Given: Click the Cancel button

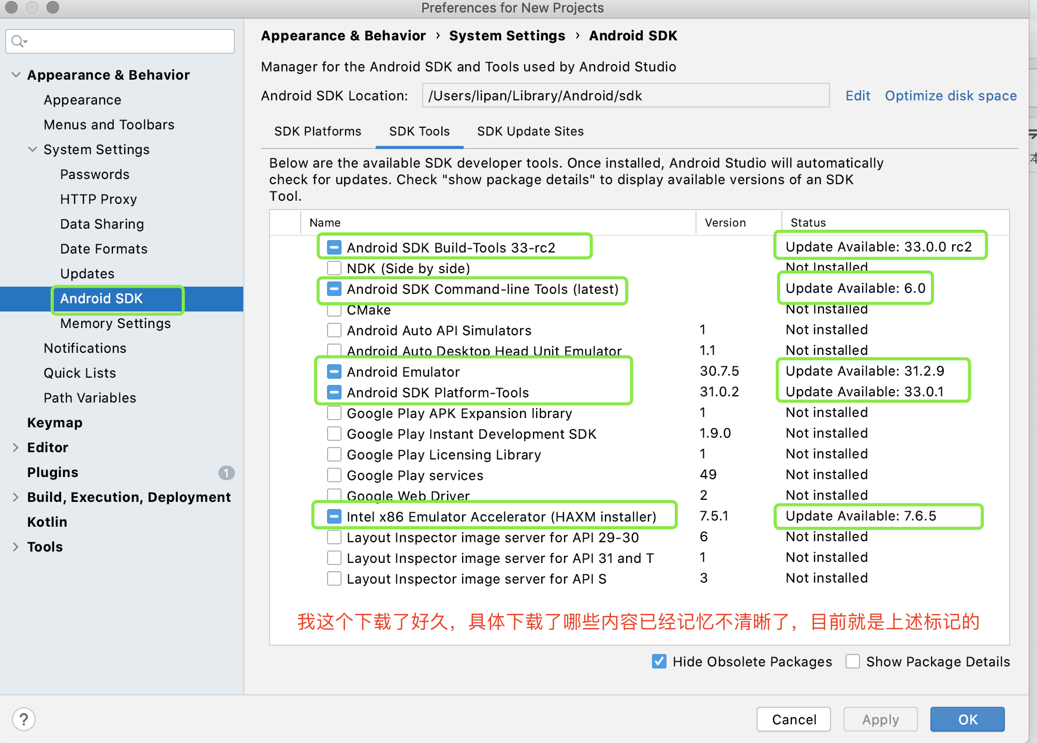Looking at the screenshot, I should coord(794,719).
